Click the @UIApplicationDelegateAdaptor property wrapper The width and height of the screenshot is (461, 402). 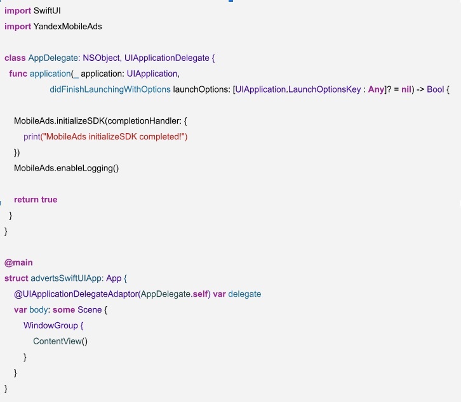76,294
